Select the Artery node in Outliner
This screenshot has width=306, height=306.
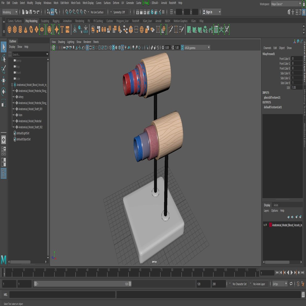(21, 97)
